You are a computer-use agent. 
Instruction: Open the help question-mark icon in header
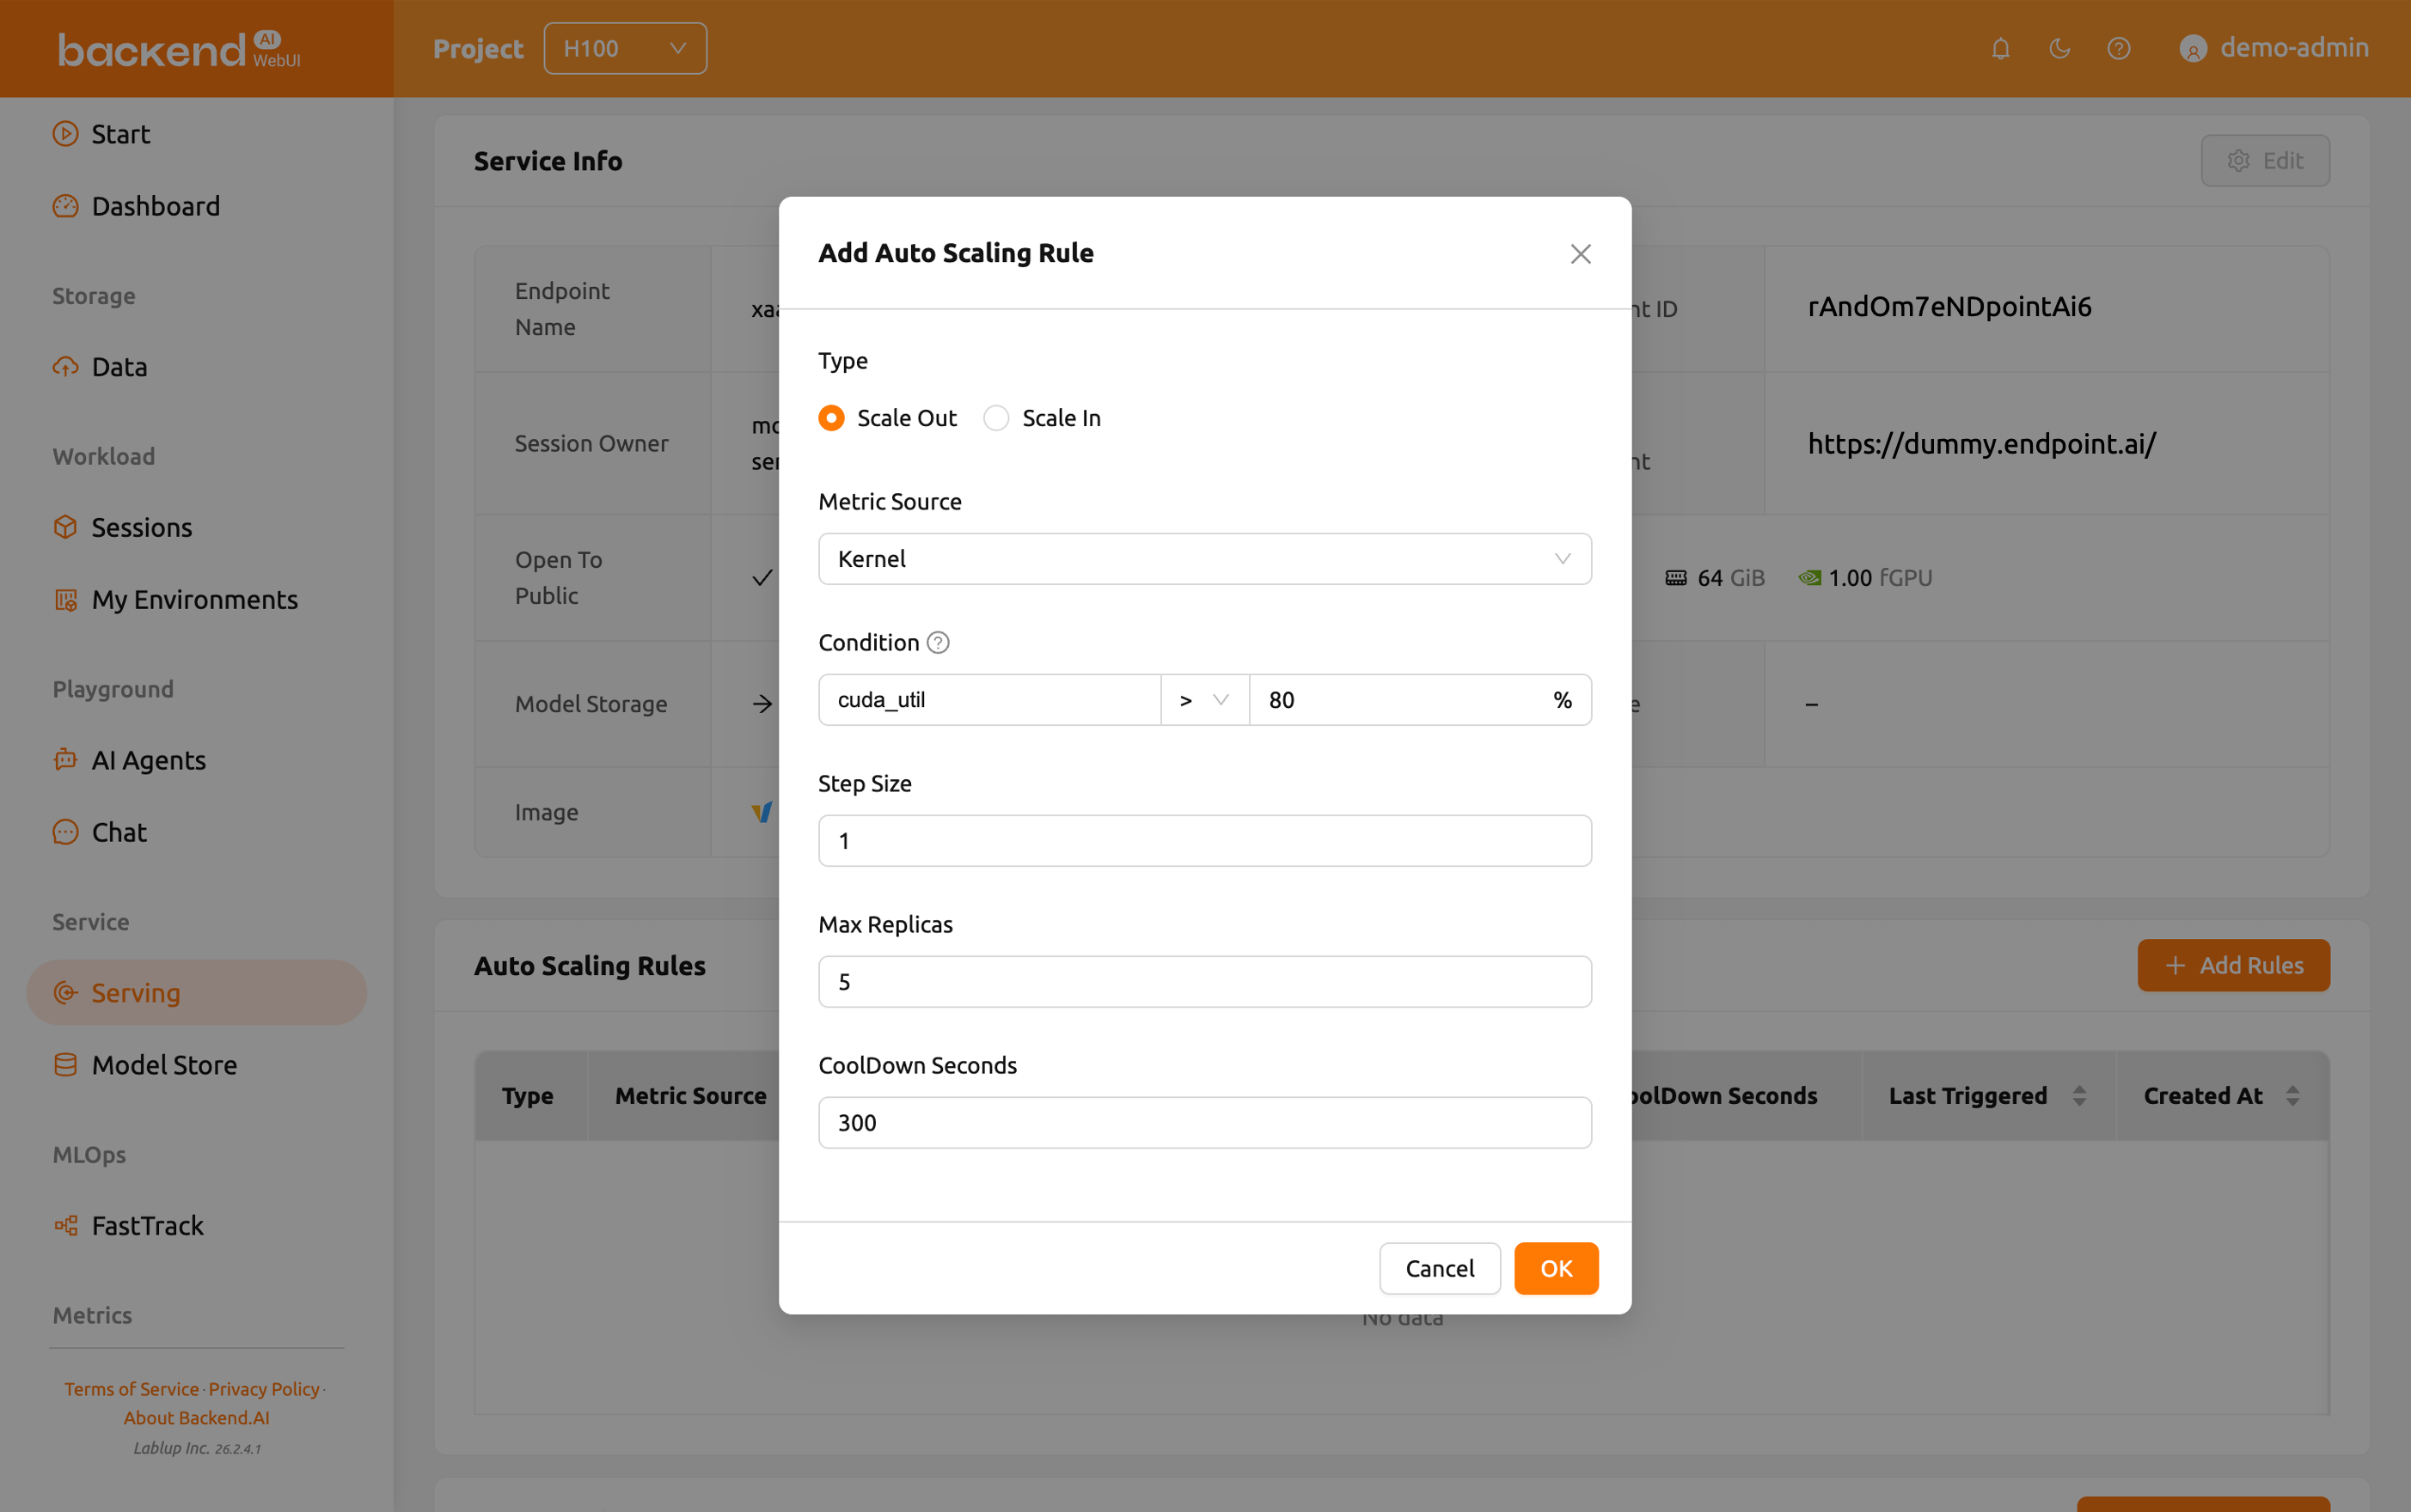coord(2118,48)
